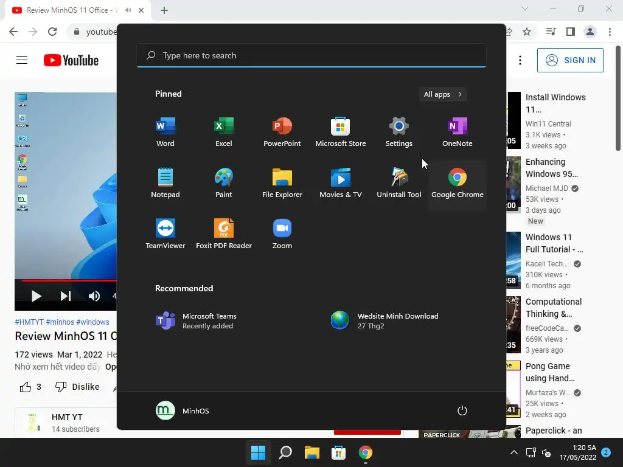Open #HMTYT hashtag link
623x467 pixels.
[29, 322]
